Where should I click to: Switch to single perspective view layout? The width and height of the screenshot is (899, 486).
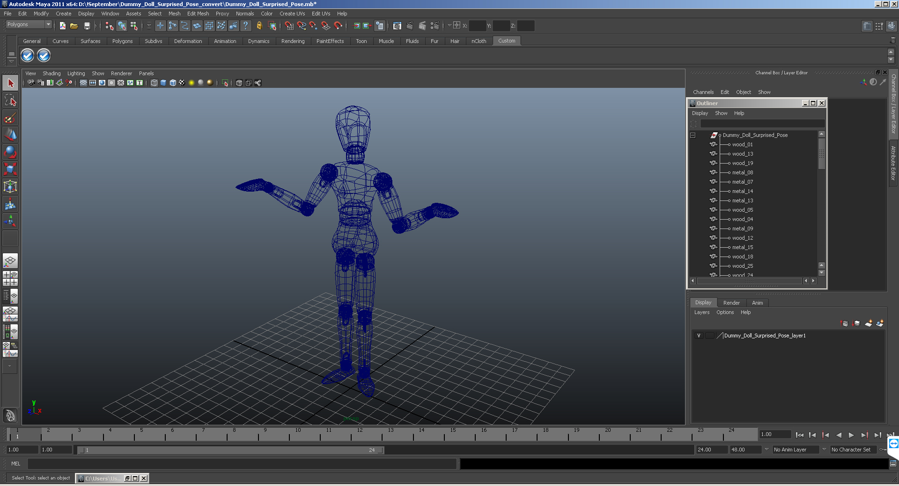click(10, 261)
